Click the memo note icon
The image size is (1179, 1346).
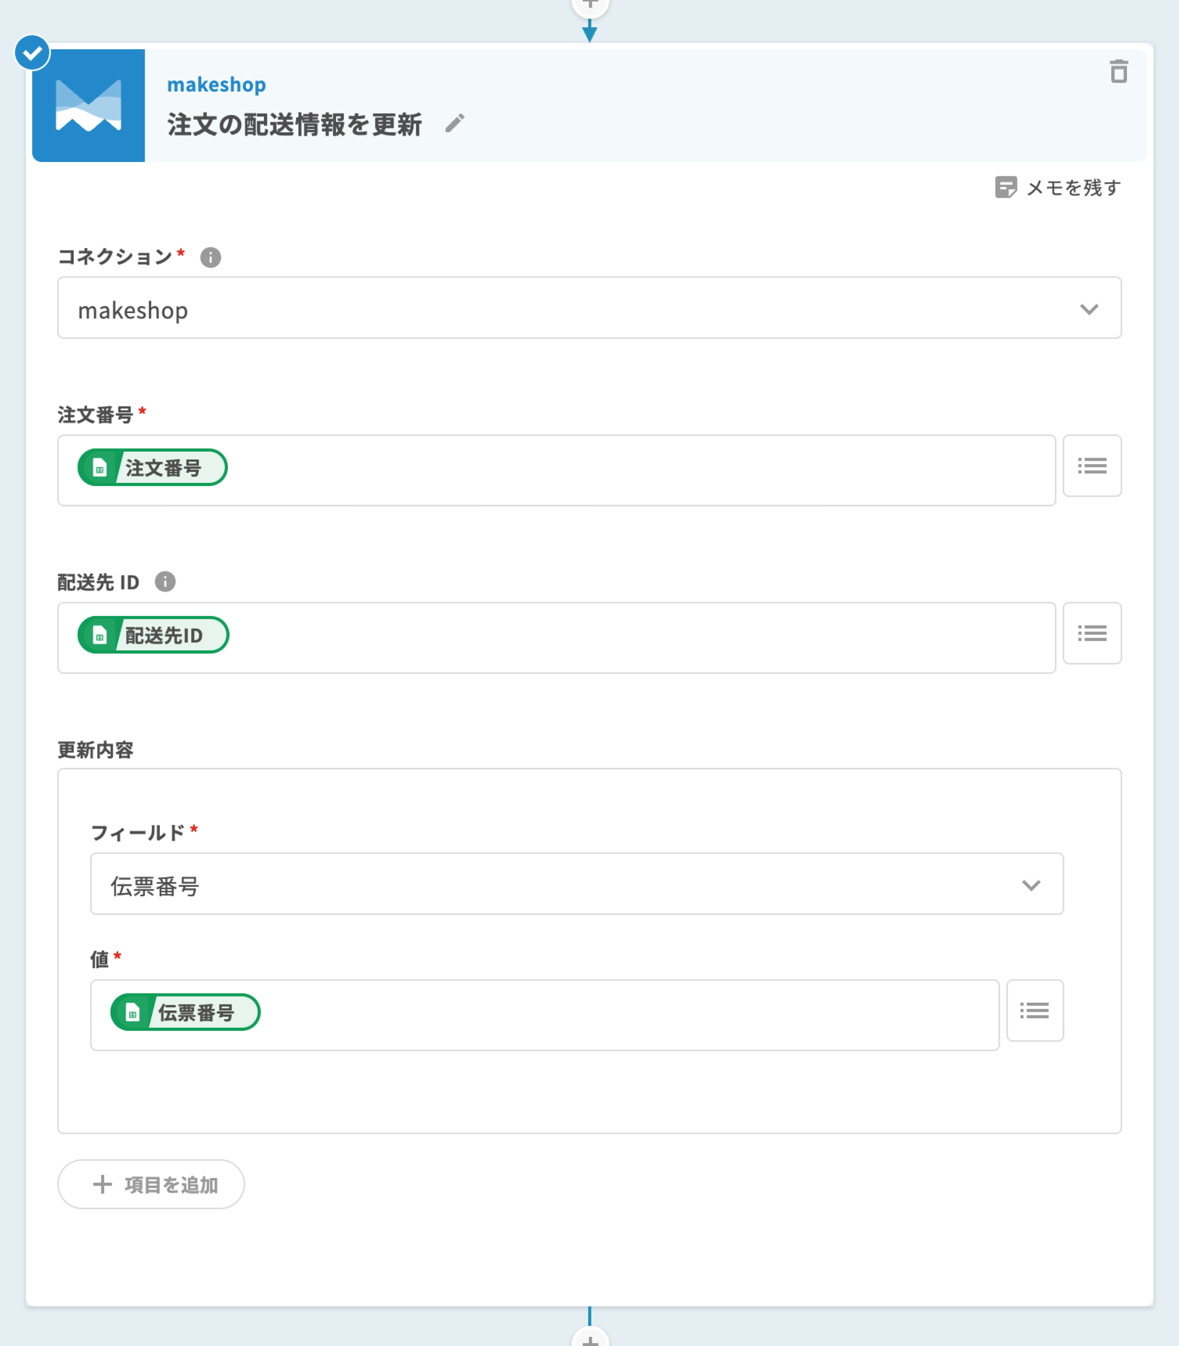pos(1005,187)
